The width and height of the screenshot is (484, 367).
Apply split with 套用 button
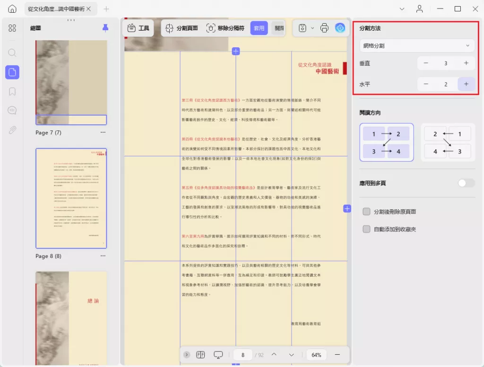coord(259,28)
